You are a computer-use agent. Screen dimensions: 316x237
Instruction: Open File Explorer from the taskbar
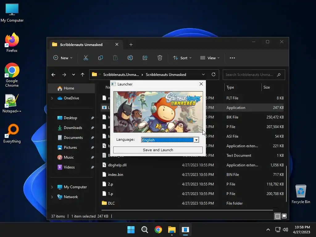coord(172,230)
